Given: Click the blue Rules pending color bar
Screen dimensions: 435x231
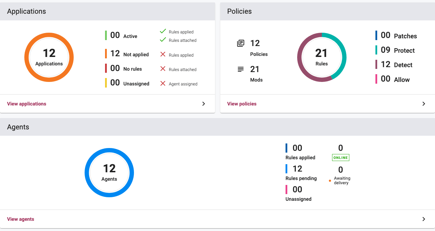Looking at the screenshot, I should click(x=287, y=169).
